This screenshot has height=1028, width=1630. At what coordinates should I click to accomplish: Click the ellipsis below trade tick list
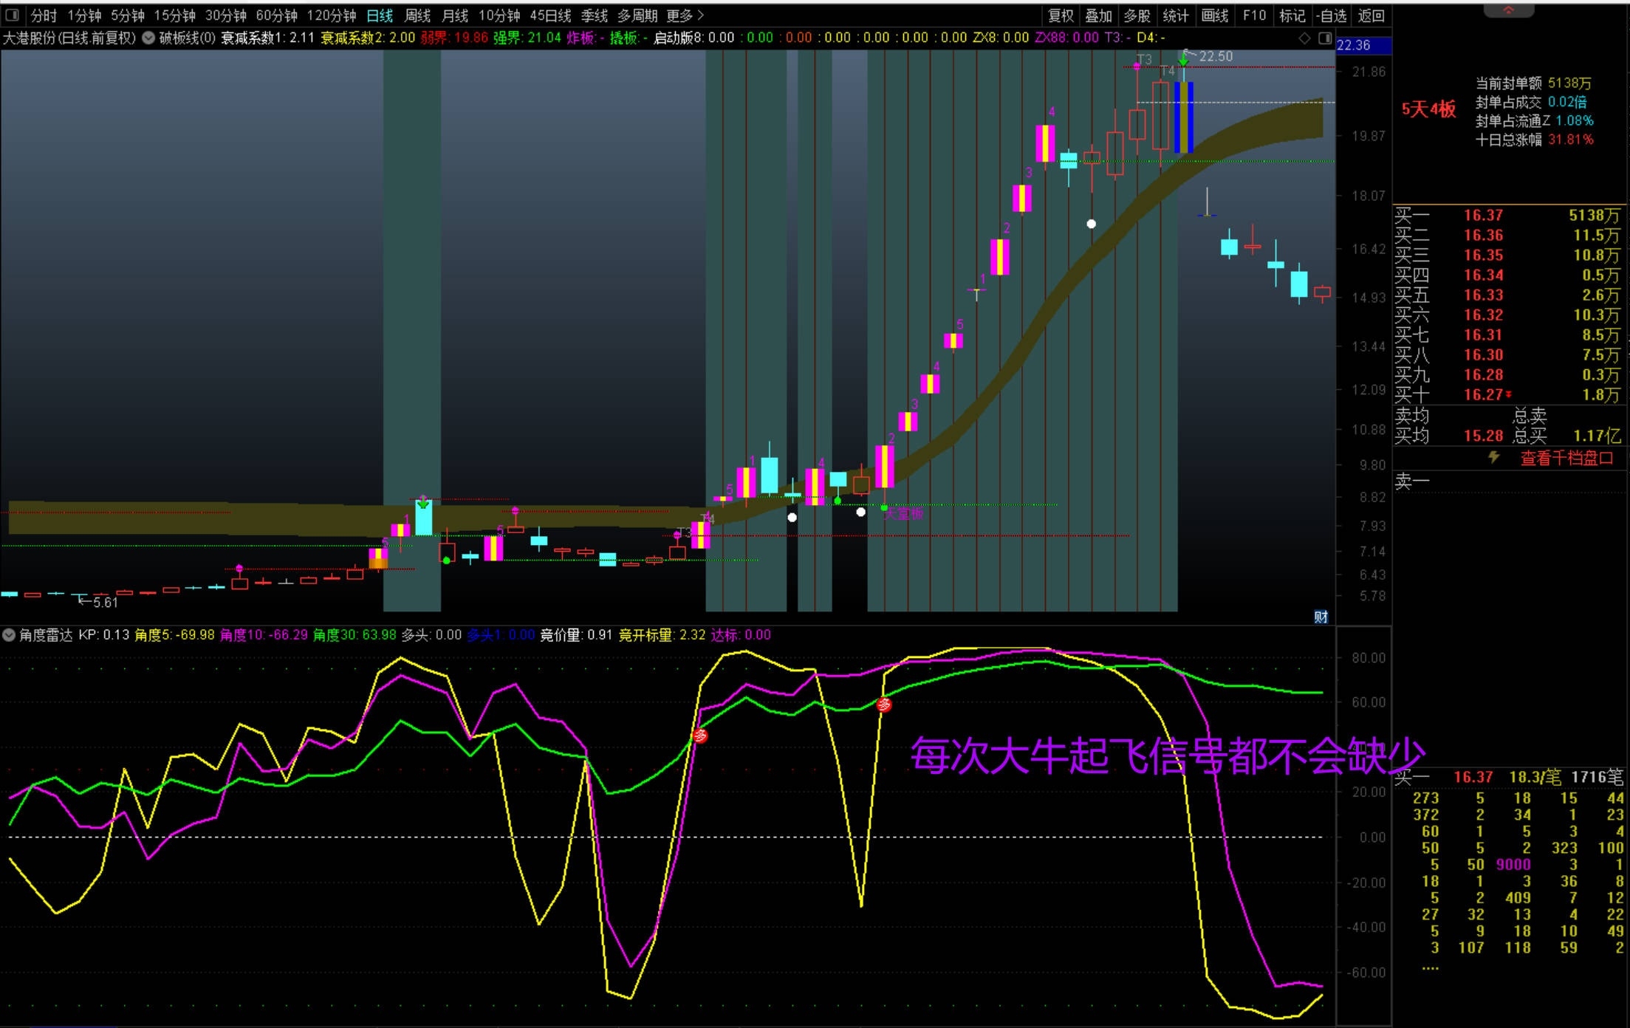[x=1430, y=967]
